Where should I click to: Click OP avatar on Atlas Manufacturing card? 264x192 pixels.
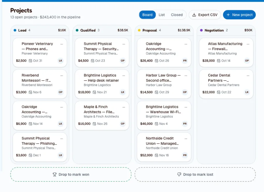247,61
